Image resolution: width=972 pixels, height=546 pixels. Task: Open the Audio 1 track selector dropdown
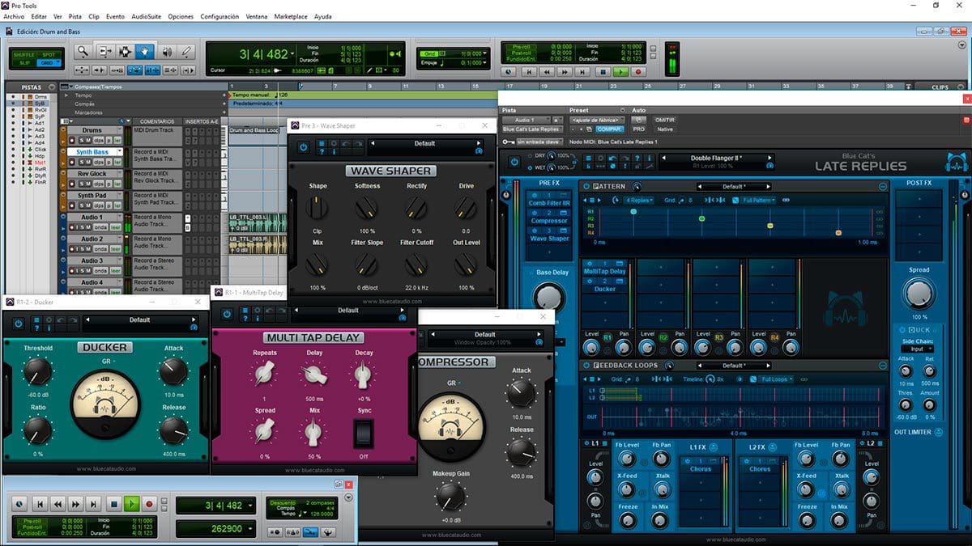[525, 120]
